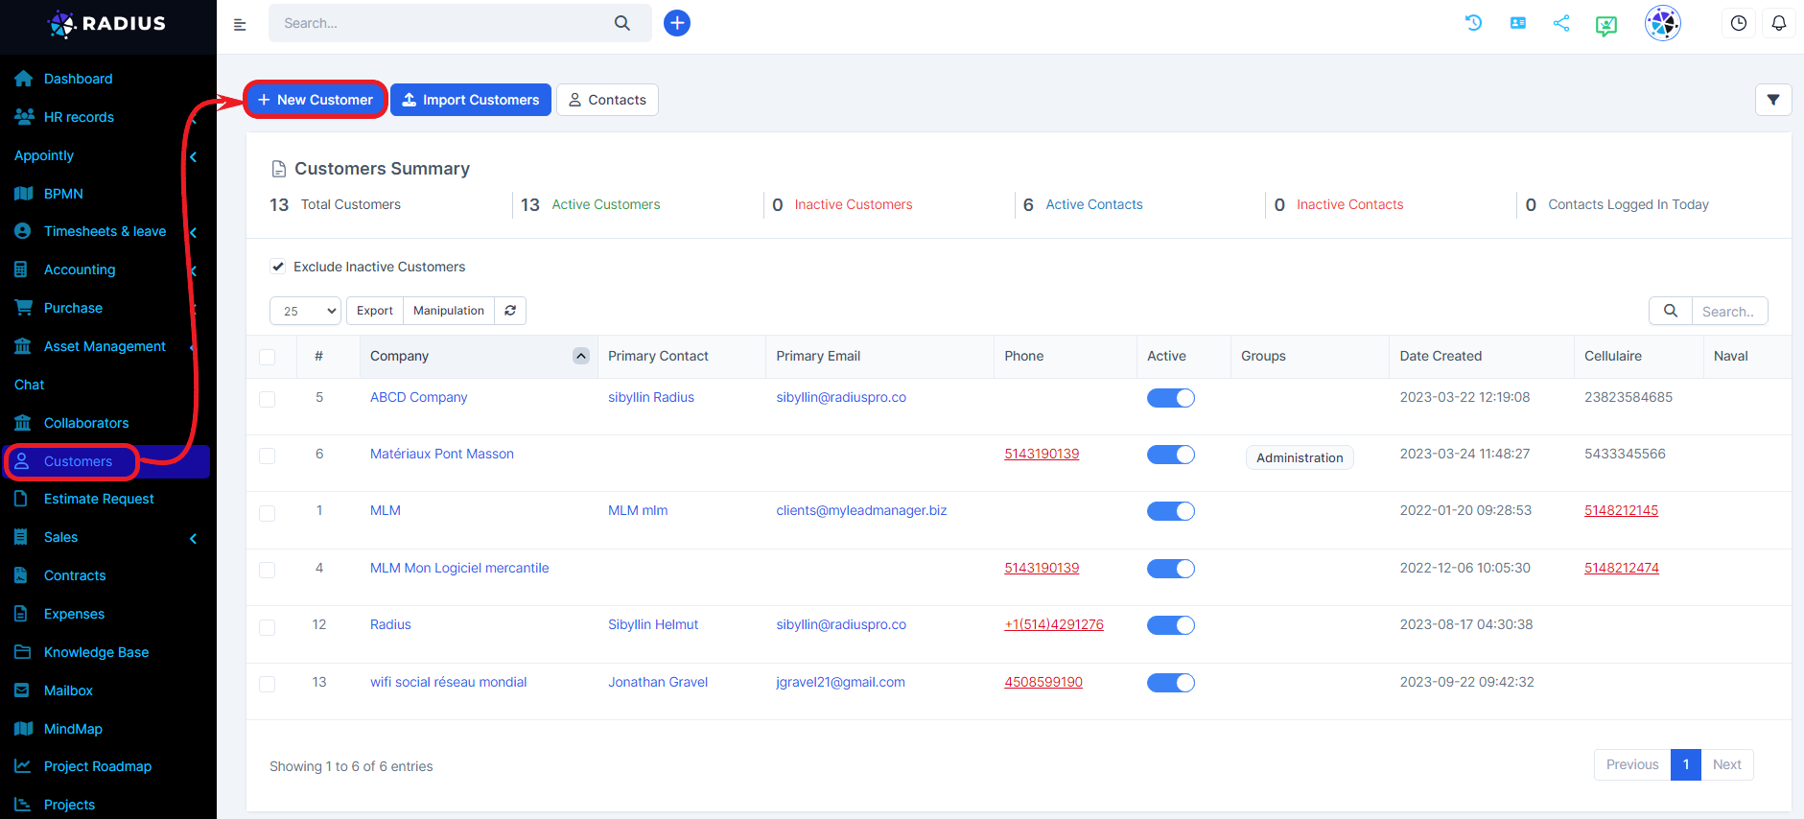Viewport: 1804px width, 819px height.
Task: Open the history icon in the top bar
Action: coord(1474,22)
